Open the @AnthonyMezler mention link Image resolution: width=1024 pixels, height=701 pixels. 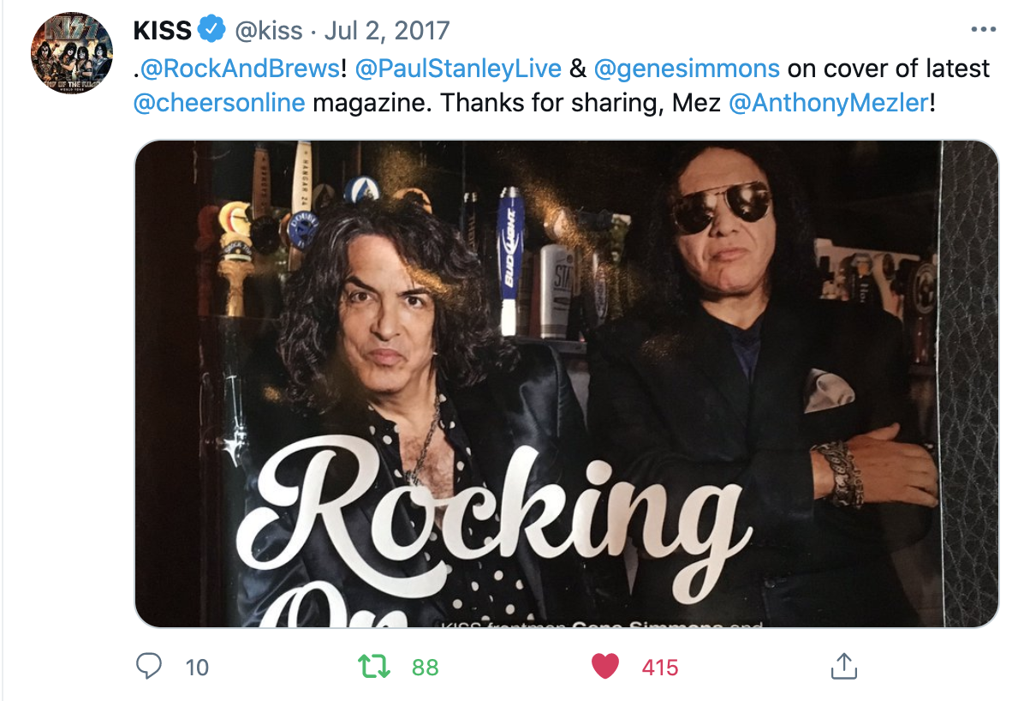(x=828, y=103)
